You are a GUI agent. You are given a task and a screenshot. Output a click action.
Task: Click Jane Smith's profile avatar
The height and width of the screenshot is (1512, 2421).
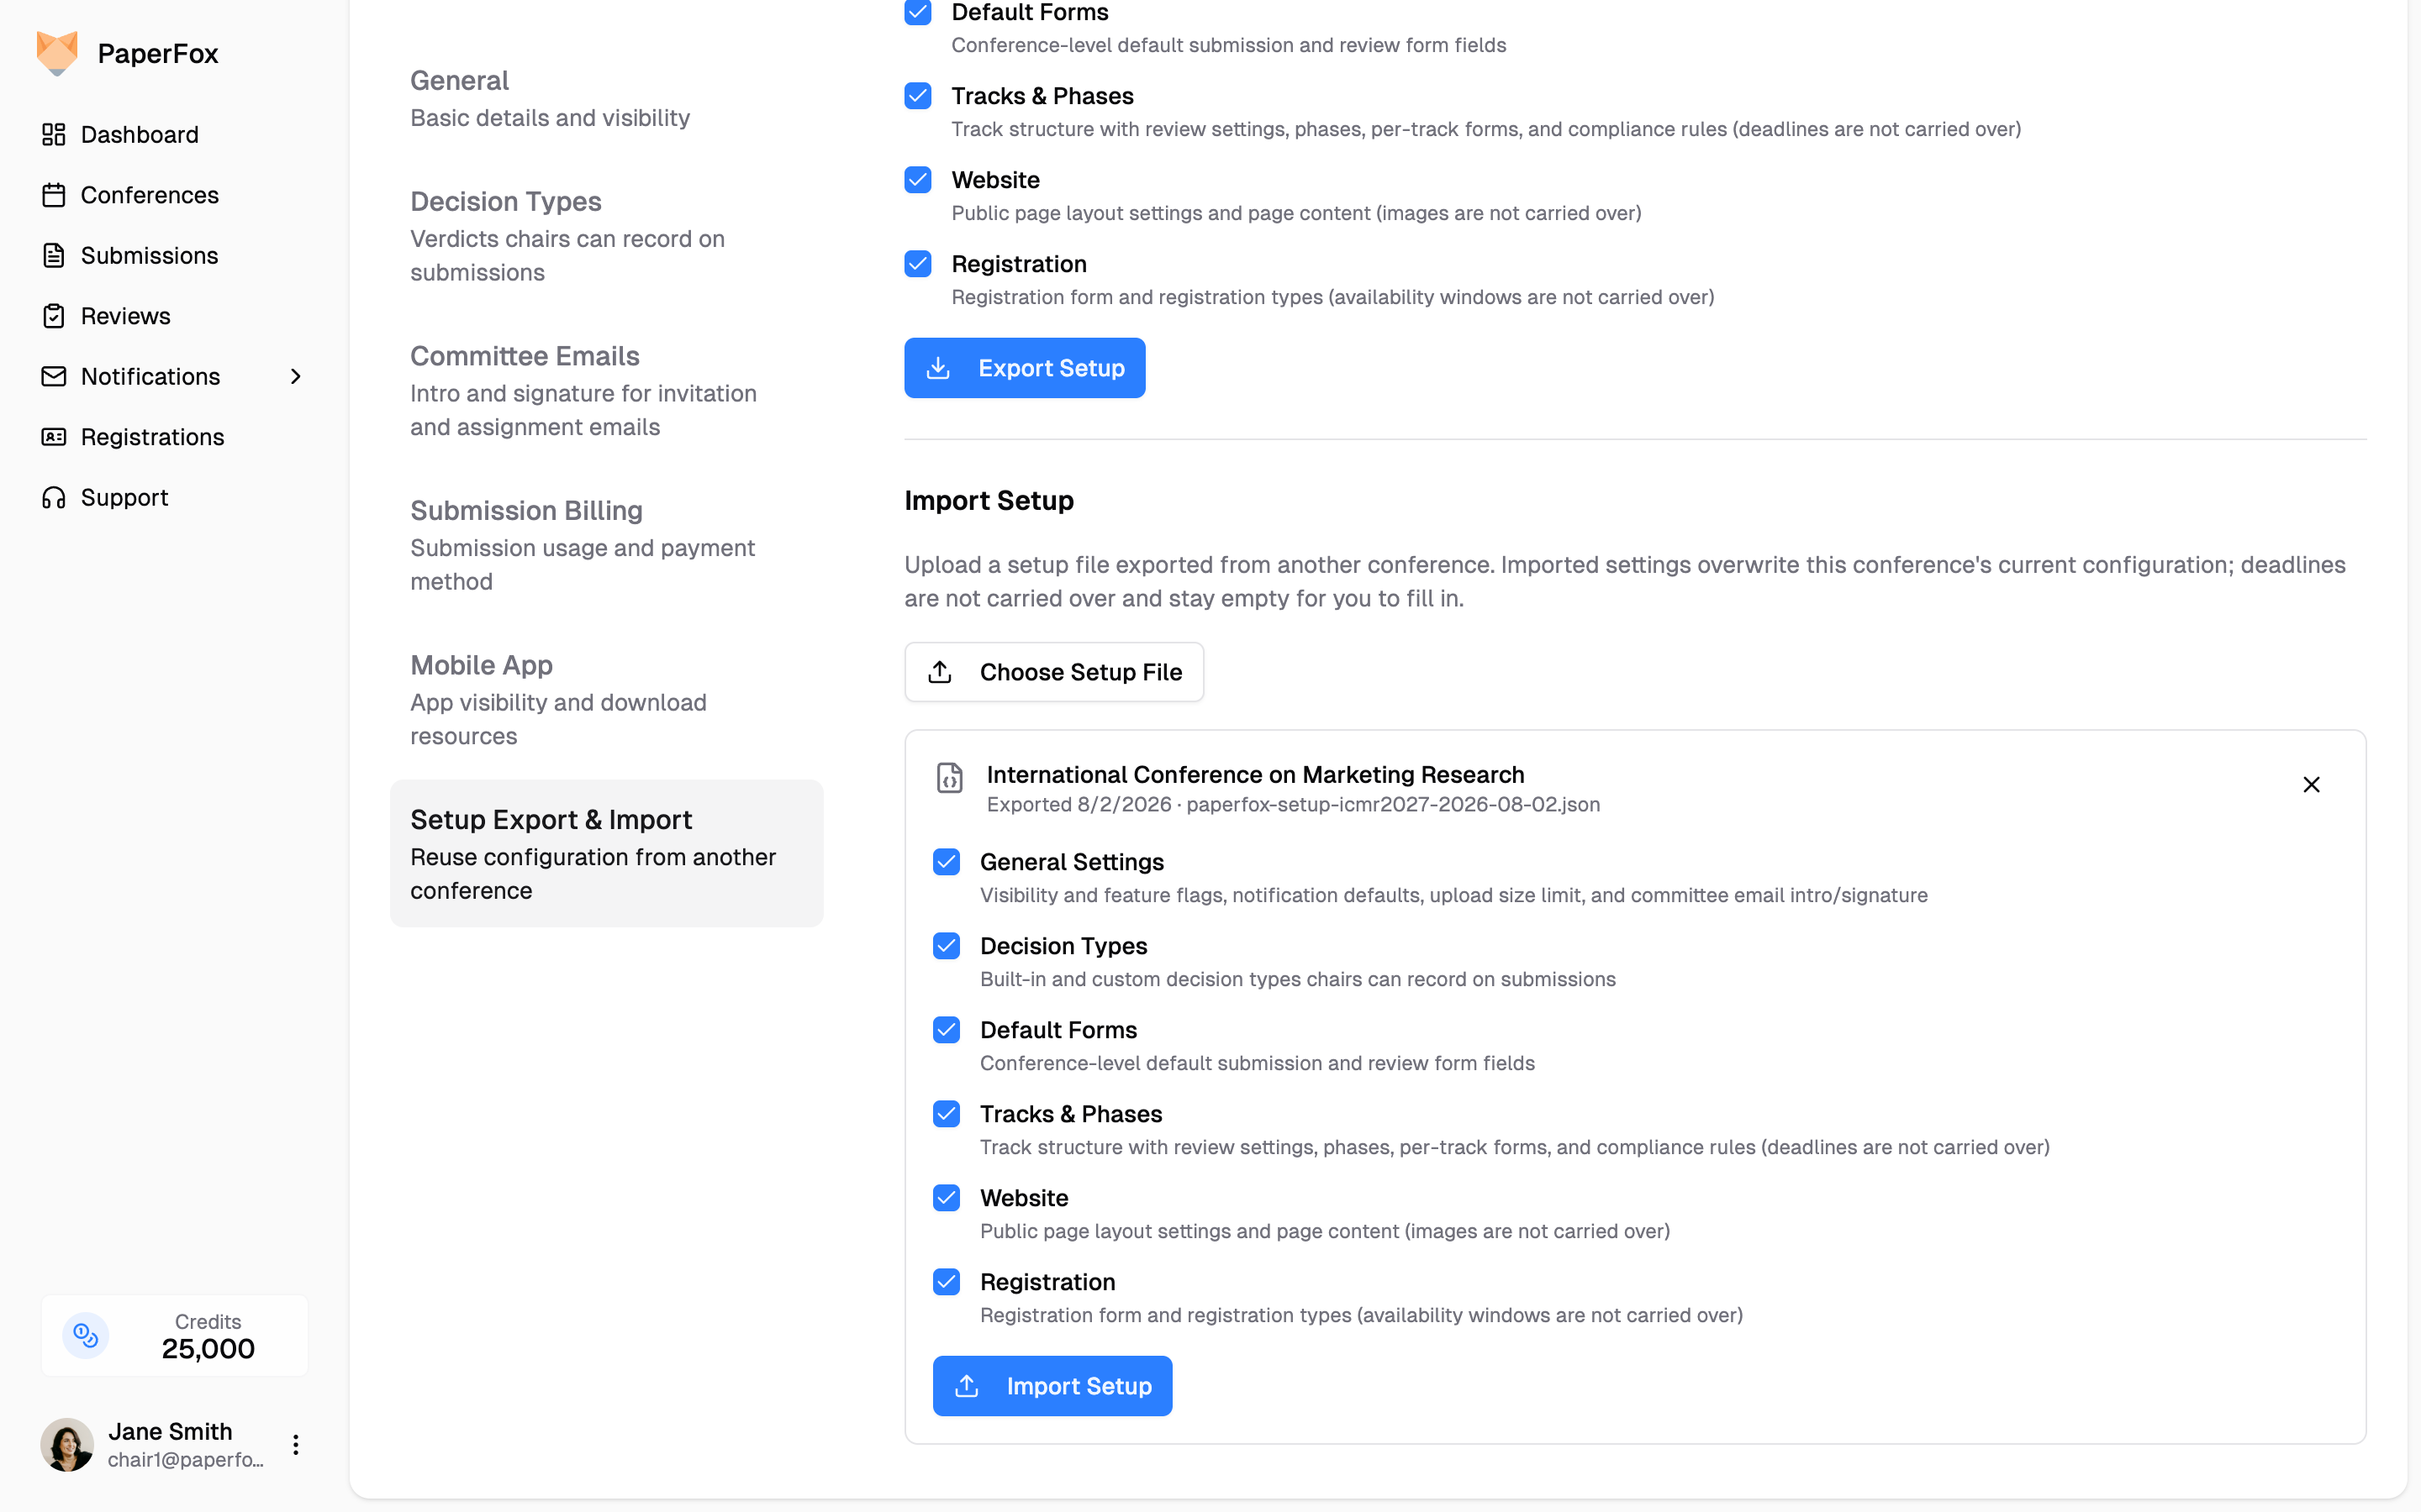pos(67,1444)
